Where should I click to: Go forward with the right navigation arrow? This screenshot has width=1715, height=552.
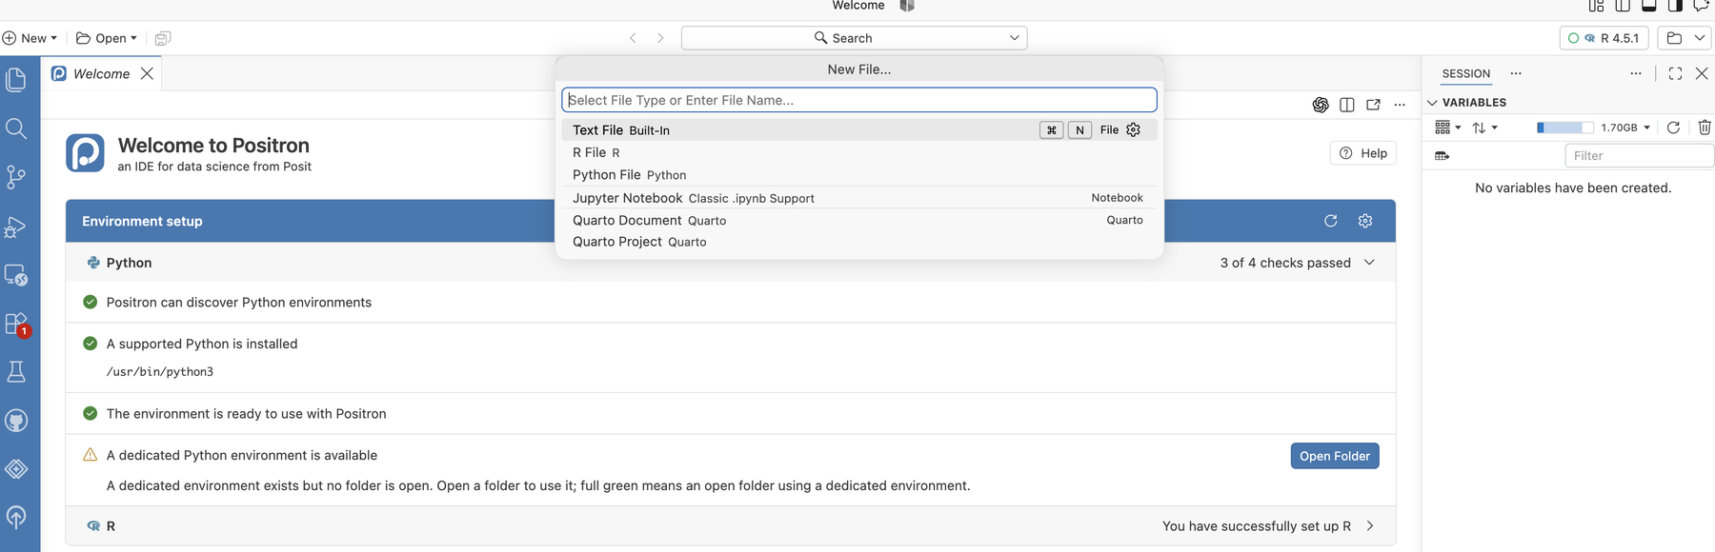coord(660,38)
